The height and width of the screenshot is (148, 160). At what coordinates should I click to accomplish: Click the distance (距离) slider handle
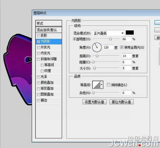coord(97,56)
